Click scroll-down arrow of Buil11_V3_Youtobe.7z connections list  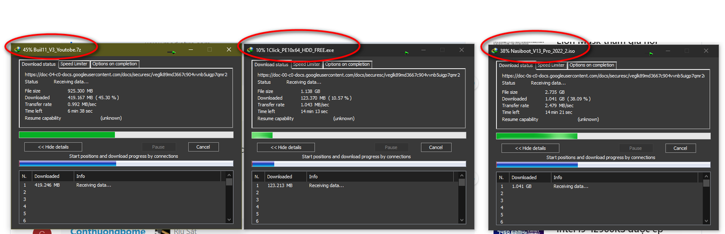coord(229,219)
